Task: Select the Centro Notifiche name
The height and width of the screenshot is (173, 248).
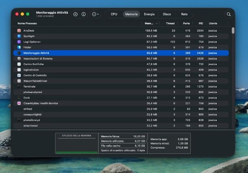Action: pyautogui.click(x=33, y=64)
